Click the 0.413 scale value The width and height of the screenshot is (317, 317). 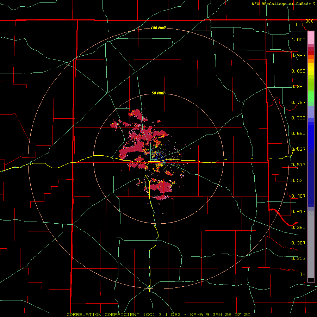click(x=298, y=212)
